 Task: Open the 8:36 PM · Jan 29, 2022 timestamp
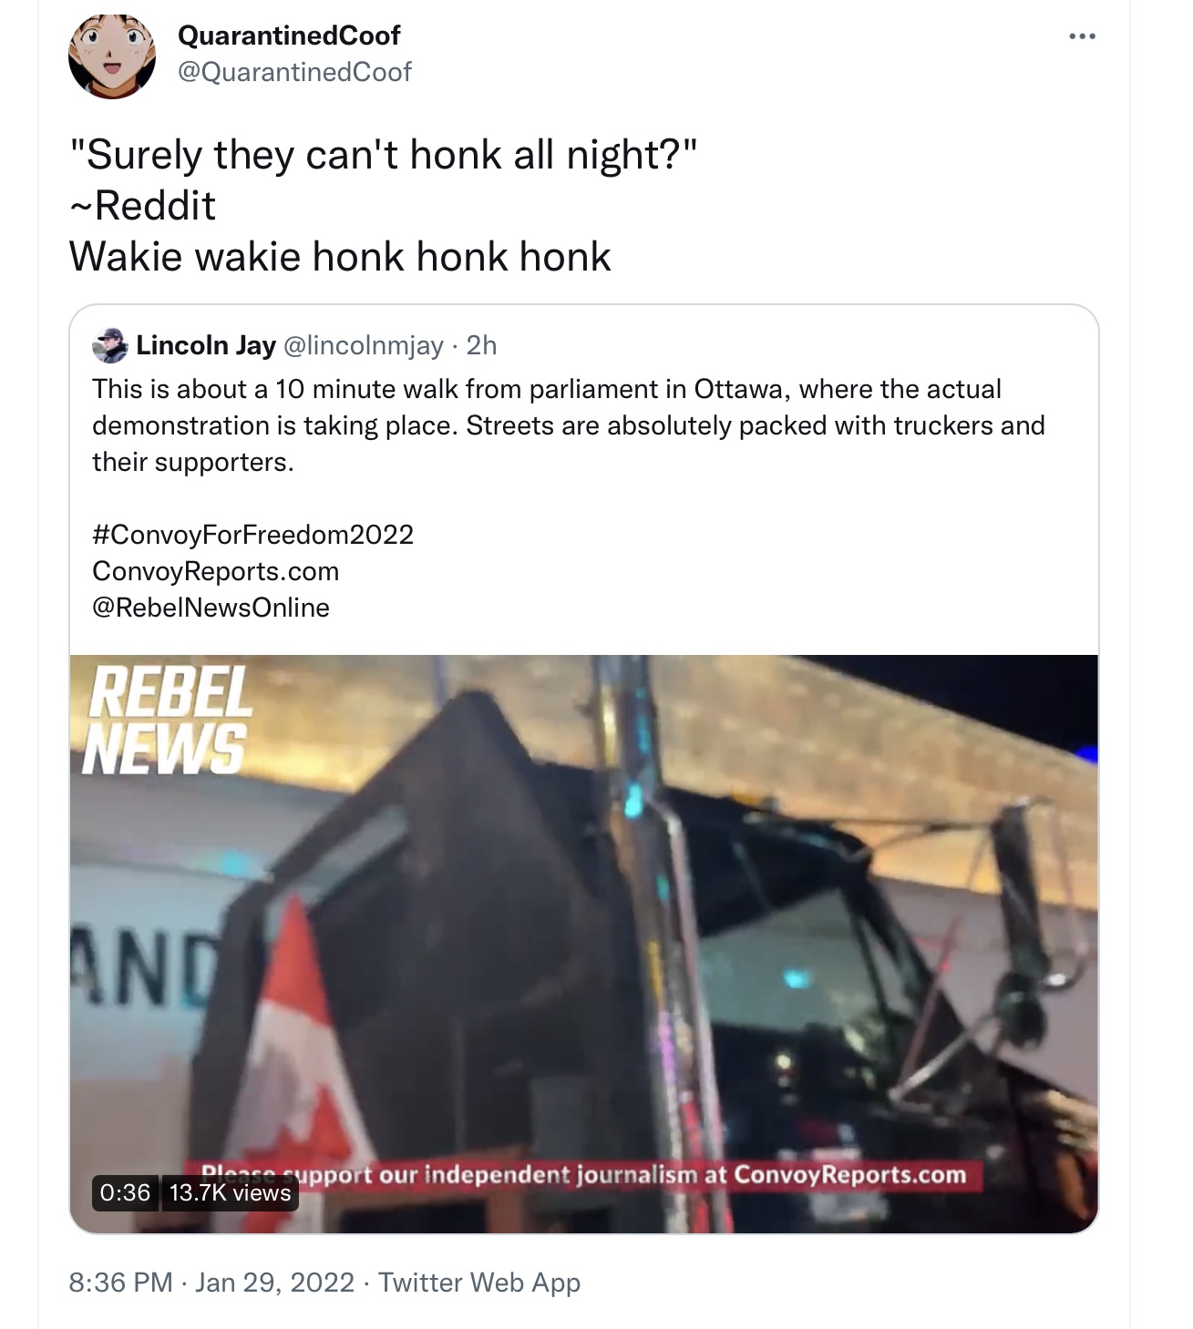click(x=211, y=1283)
